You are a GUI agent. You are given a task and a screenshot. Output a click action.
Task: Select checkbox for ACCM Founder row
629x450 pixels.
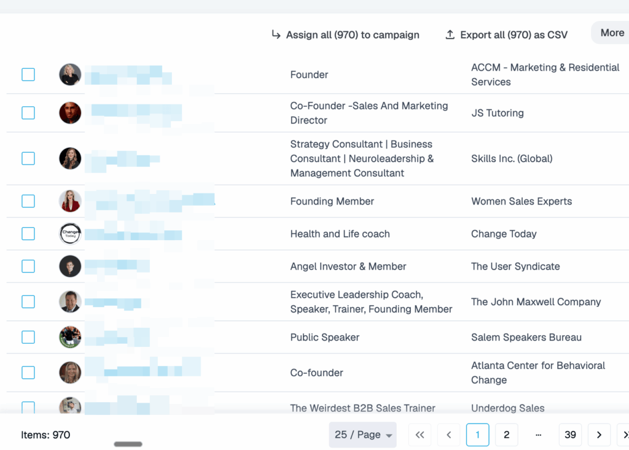[x=28, y=74]
